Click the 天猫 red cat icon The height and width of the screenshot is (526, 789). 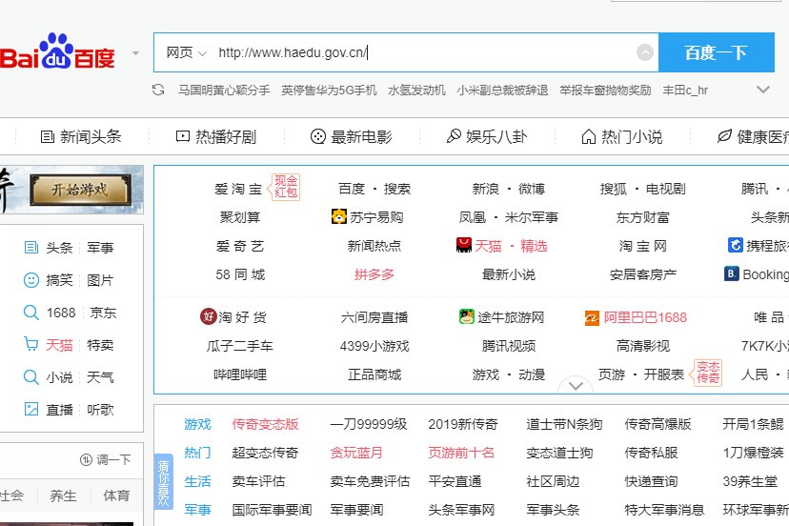(x=463, y=245)
